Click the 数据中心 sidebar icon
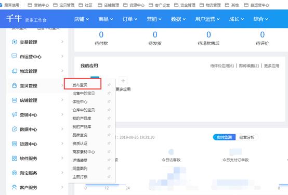The image size is (288, 195). pyautogui.click(x=15, y=129)
